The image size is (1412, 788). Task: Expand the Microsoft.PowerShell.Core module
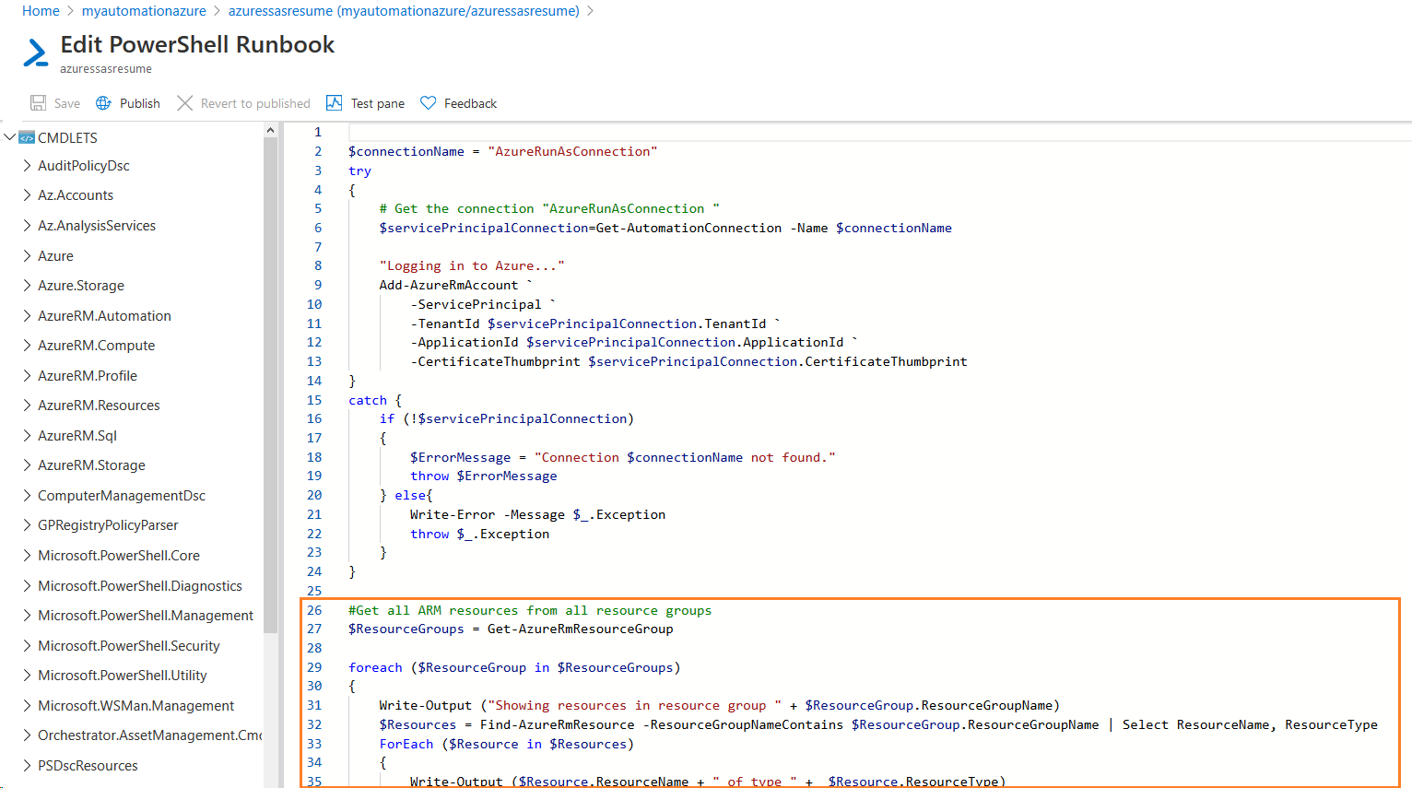click(x=27, y=556)
